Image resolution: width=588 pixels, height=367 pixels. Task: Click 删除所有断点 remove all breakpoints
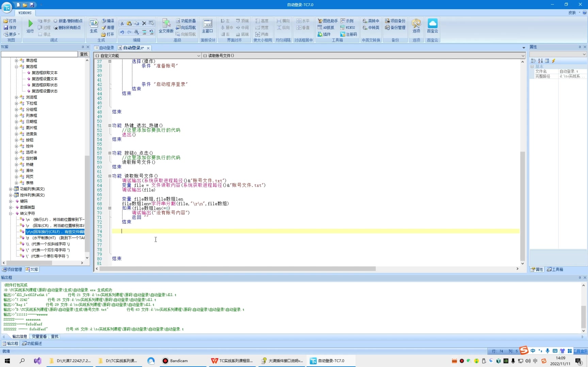tap(67, 28)
